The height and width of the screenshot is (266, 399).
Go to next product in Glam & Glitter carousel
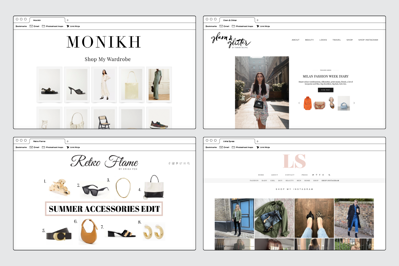pyautogui.click(x=354, y=103)
